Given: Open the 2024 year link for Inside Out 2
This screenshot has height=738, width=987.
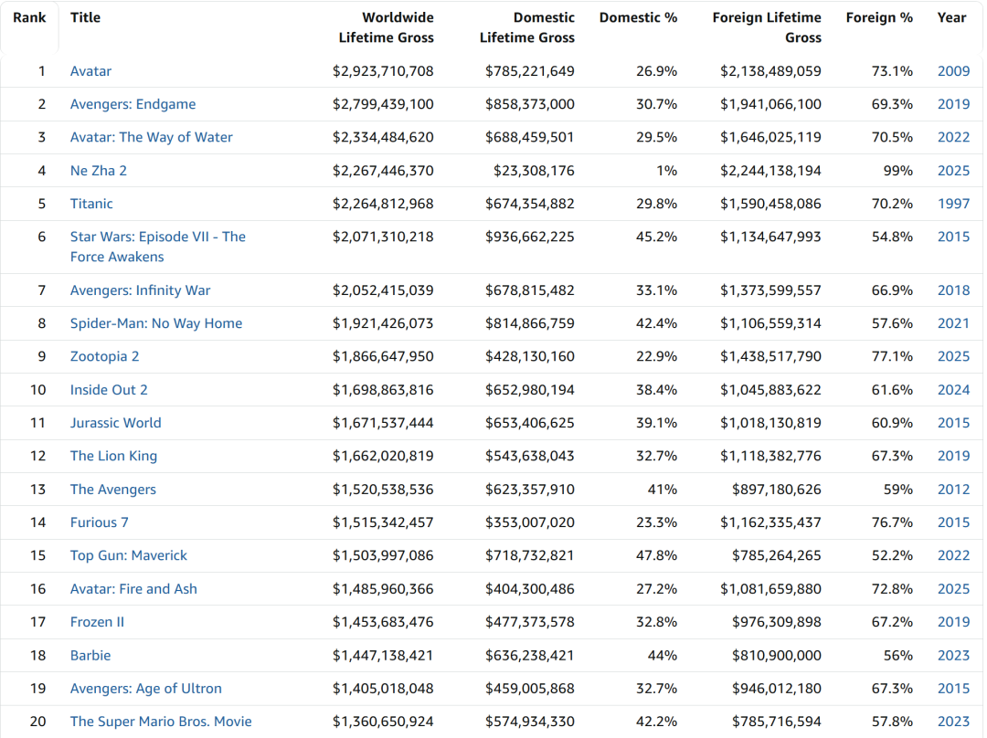Looking at the screenshot, I should pyautogui.click(x=953, y=390).
